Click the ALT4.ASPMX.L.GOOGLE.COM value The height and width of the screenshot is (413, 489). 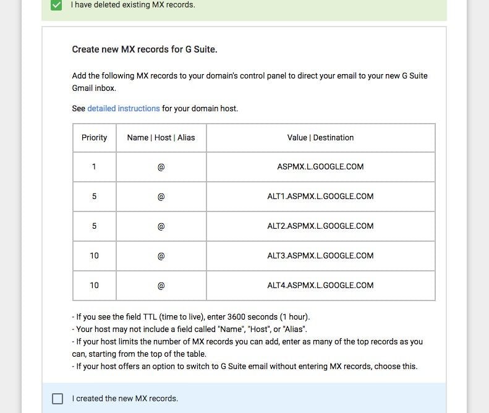pos(320,286)
